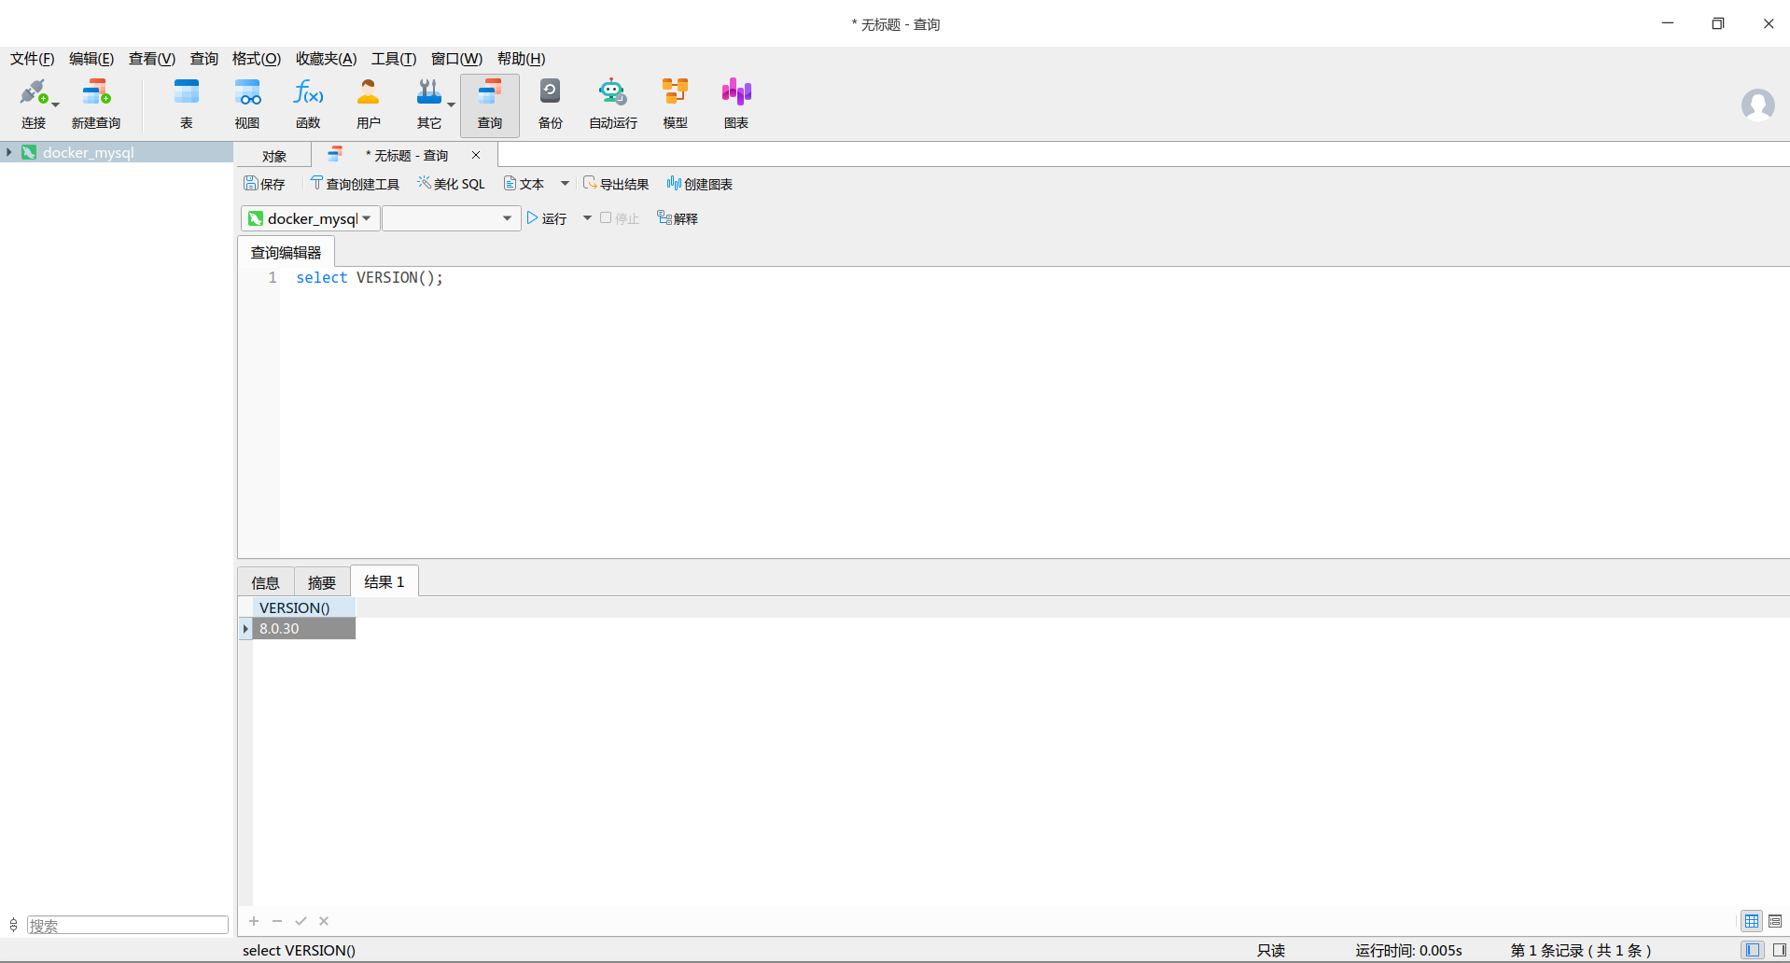Switch to the 对象 (Objects) tab
The height and width of the screenshot is (963, 1790).
[274, 156]
